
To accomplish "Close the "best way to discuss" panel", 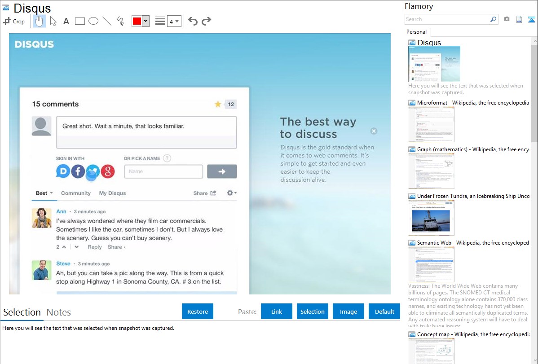I will pos(374,131).
